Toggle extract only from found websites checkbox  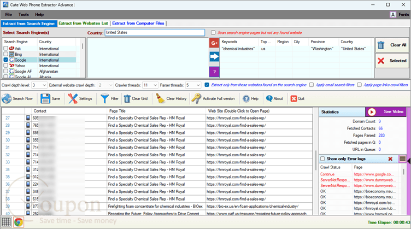click(x=207, y=85)
